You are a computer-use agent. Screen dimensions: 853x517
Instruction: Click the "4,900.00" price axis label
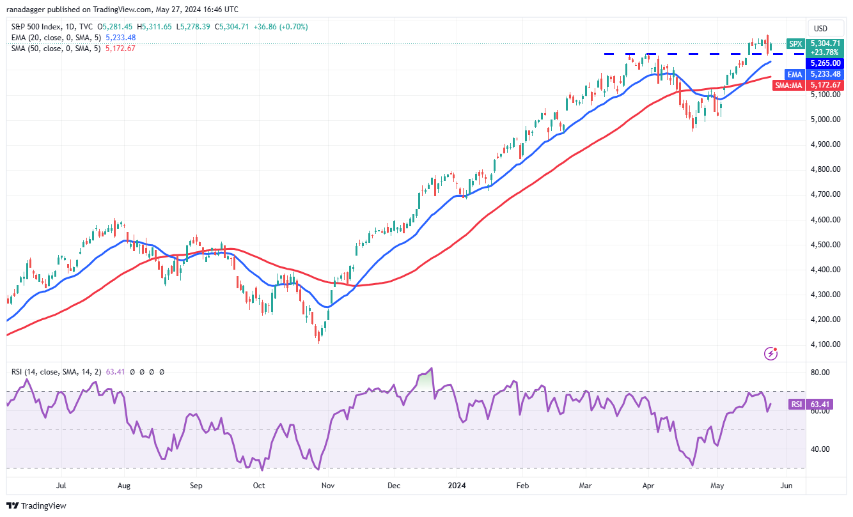coord(825,144)
